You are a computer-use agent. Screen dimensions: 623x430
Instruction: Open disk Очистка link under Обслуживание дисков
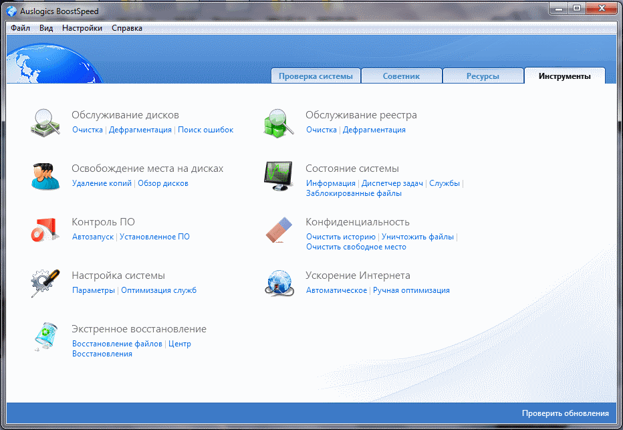coord(88,130)
